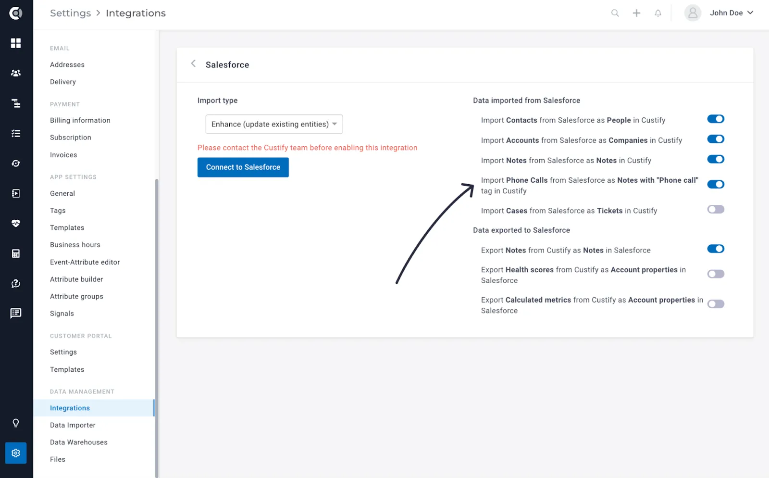Open Event-Attribute editor item

[85, 262]
